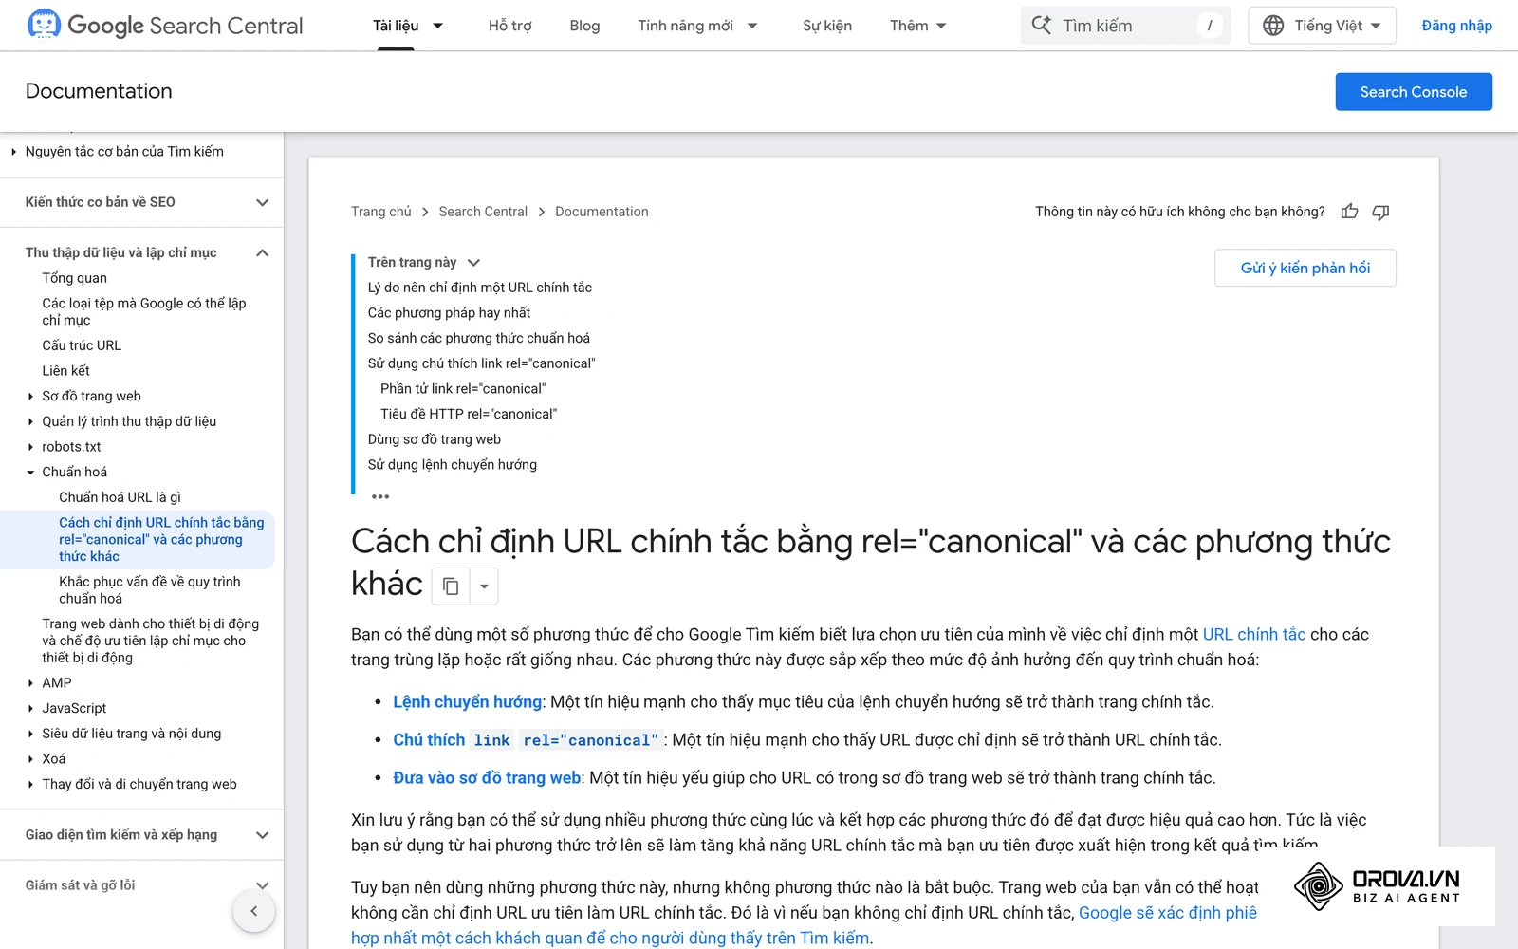Screen dimensions: 1518x949
Task: Copy the page title with copy icon
Action: pos(451,586)
